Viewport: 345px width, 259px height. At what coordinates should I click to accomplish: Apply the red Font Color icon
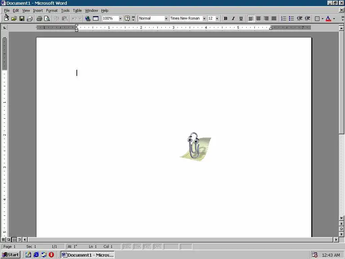pos(328,19)
